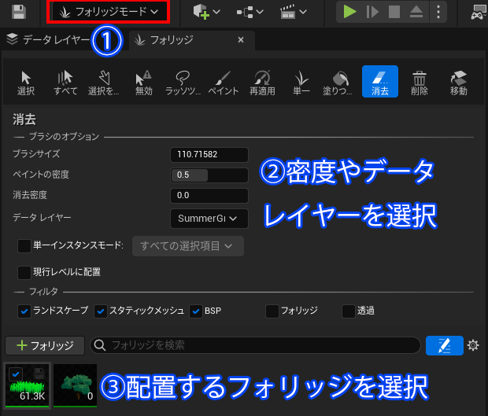Click the green Play button
Image resolution: width=488 pixels, height=416 pixels.
click(x=349, y=12)
